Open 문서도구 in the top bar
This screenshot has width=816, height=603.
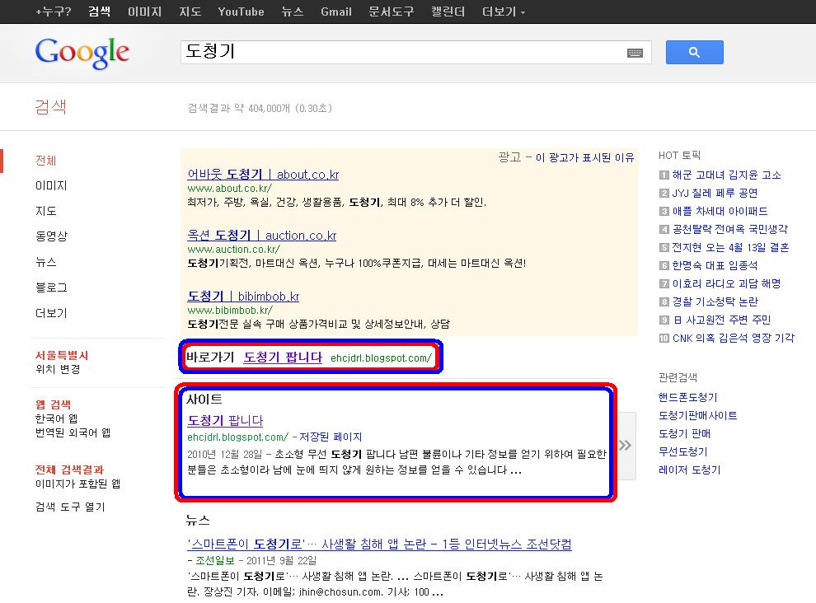coord(392,12)
